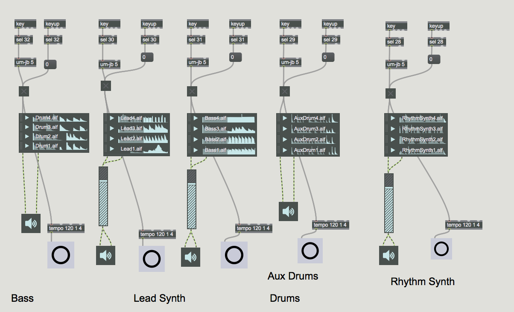Click the speaker output under the Lead gain slider
Image resolution: width=514 pixels, height=312 pixels.
pos(105,255)
